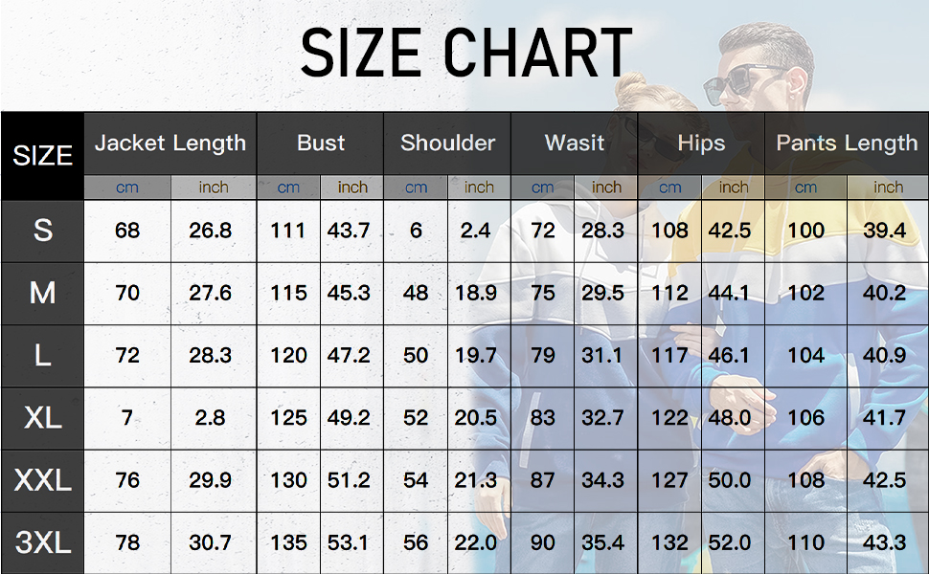Viewport: 929px width, 574px height.
Task: Select the Jacket Length column header
Action: [x=170, y=143]
